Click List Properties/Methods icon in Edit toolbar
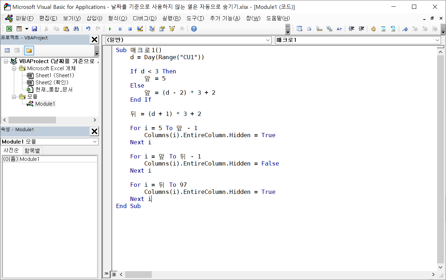Viewport: 446px width, 280px height. tap(299, 29)
